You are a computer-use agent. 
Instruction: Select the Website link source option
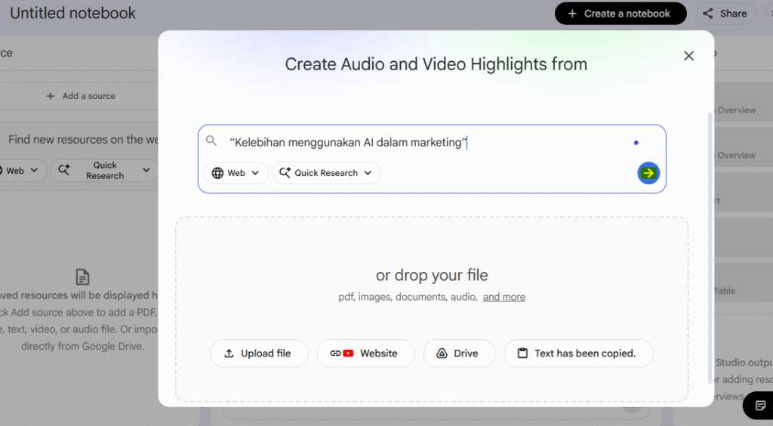pos(366,353)
